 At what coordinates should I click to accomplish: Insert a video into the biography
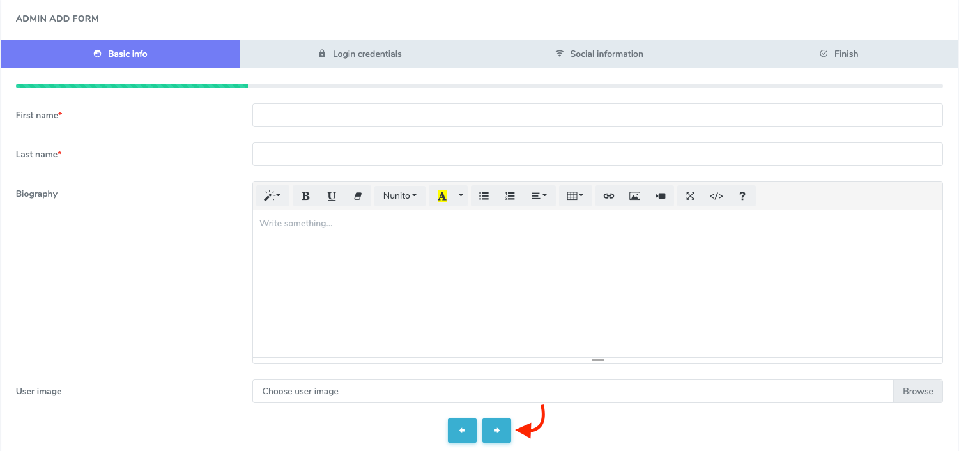pyautogui.click(x=660, y=195)
